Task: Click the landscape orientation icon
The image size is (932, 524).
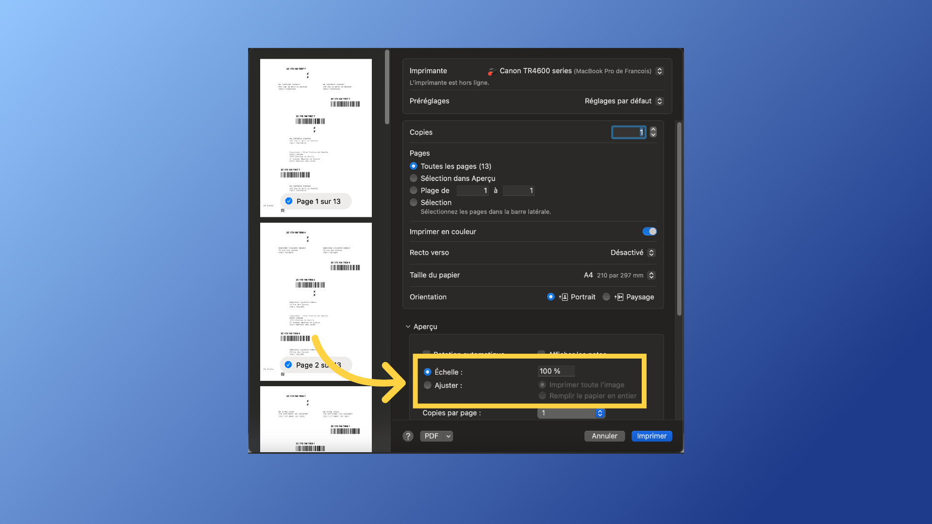Action: 619,297
